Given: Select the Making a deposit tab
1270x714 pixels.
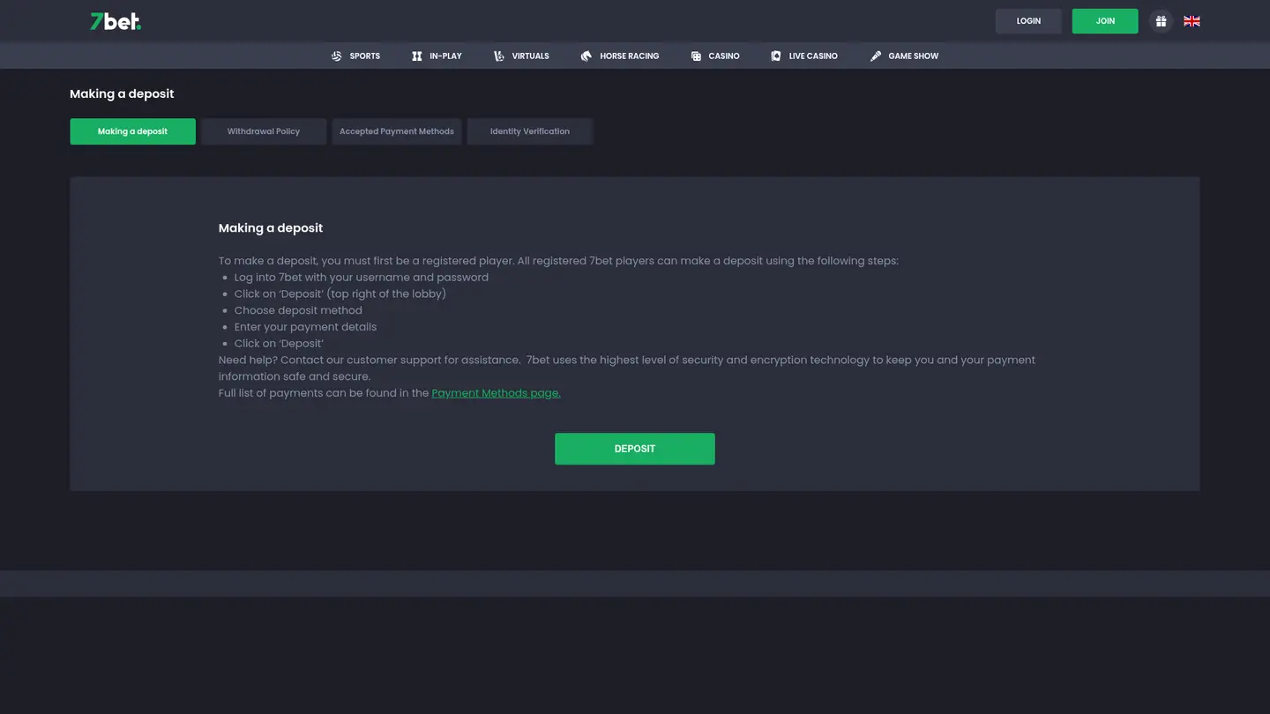Looking at the screenshot, I should (133, 131).
